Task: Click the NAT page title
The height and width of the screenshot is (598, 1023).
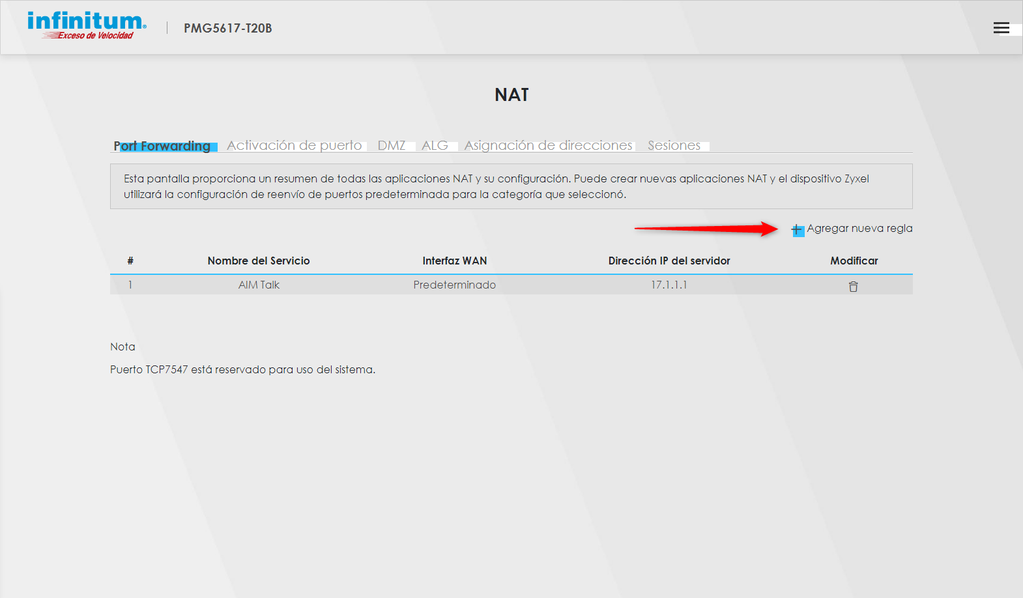Action: coord(511,95)
